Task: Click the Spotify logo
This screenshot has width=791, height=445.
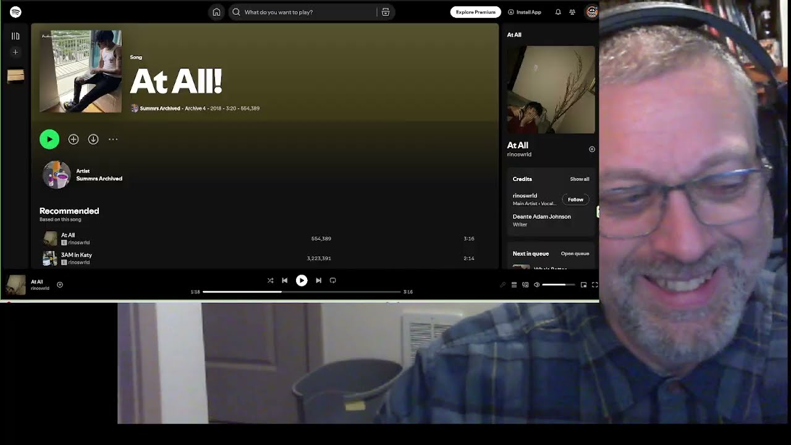Action: pos(15,12)
